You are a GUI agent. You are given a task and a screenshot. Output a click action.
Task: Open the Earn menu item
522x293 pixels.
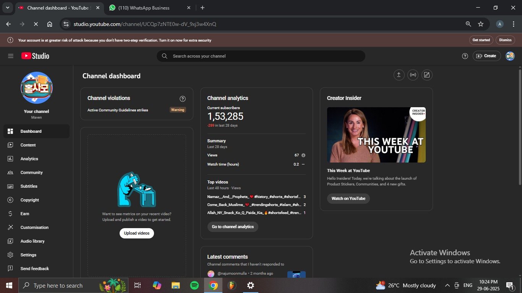tap(36, 214)
